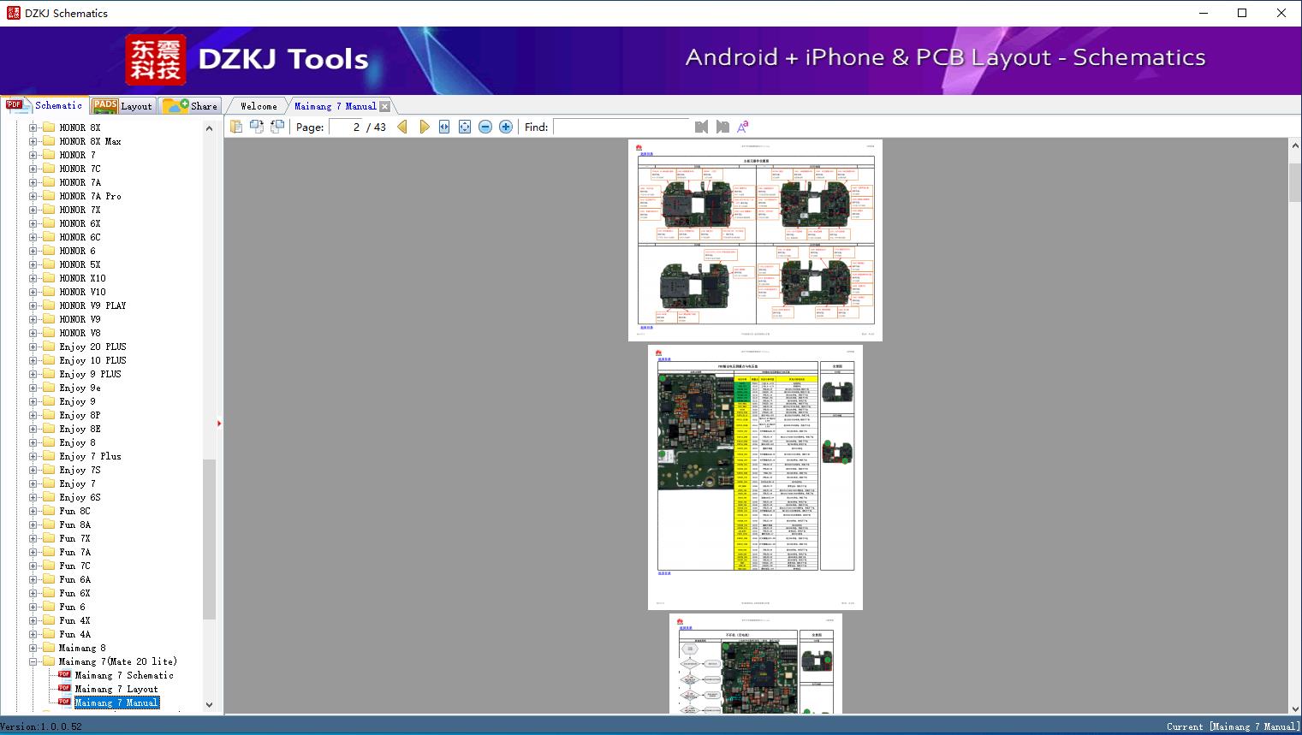Click the tree panel scrollbar thumb
The width and height of the screenshot is (1302, 735).
(x=209, y=539)
